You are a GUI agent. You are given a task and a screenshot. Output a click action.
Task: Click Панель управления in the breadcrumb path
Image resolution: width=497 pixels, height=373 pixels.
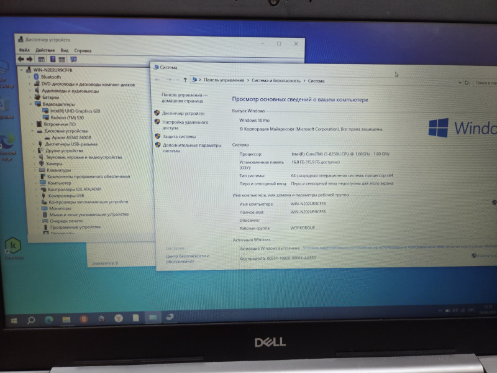click(224, 80)
